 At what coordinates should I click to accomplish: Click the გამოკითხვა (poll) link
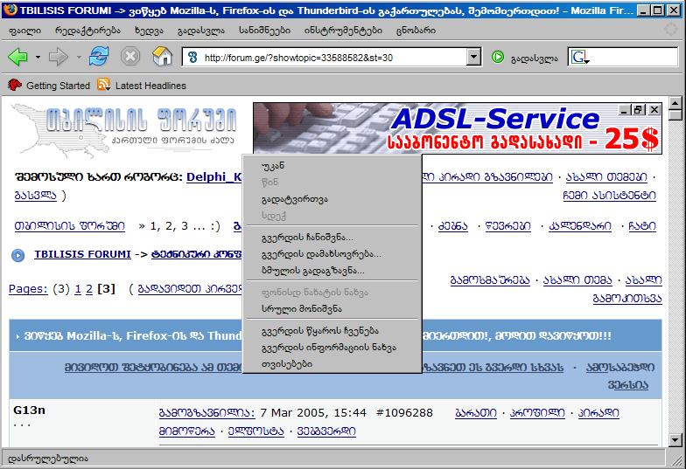point(627,299)
